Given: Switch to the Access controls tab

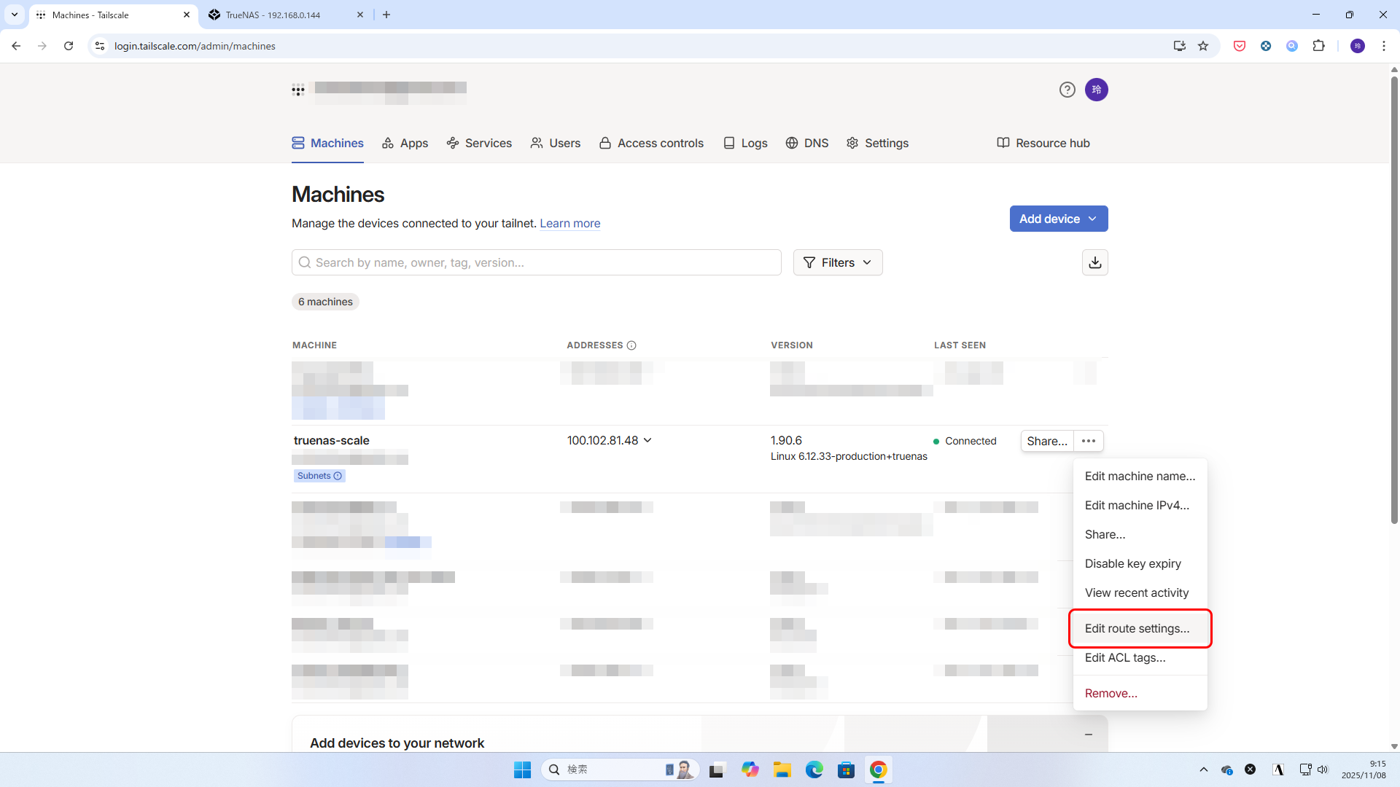Looking at the screenshot, I should [x=651, y=143].
